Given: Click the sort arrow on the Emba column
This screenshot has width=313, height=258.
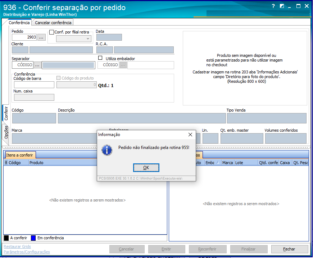Looking at the screenshot, I should tap(218, 163).
